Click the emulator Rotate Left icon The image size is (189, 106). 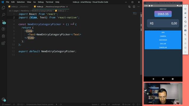[185, 22]
